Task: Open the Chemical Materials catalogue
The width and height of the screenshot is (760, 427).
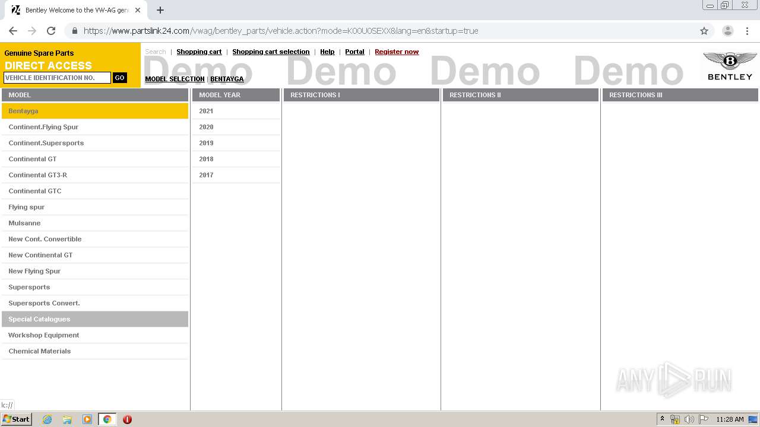Action: coord(95,351)
